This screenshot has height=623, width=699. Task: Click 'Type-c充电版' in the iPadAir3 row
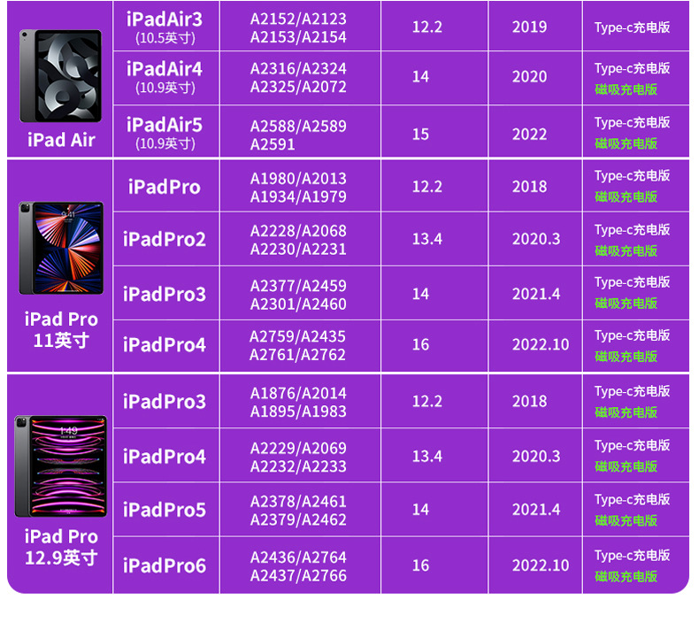click(x=632, y=27)
